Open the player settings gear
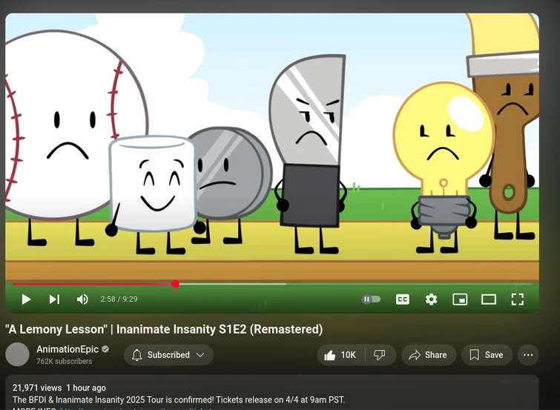 [431, 300]
